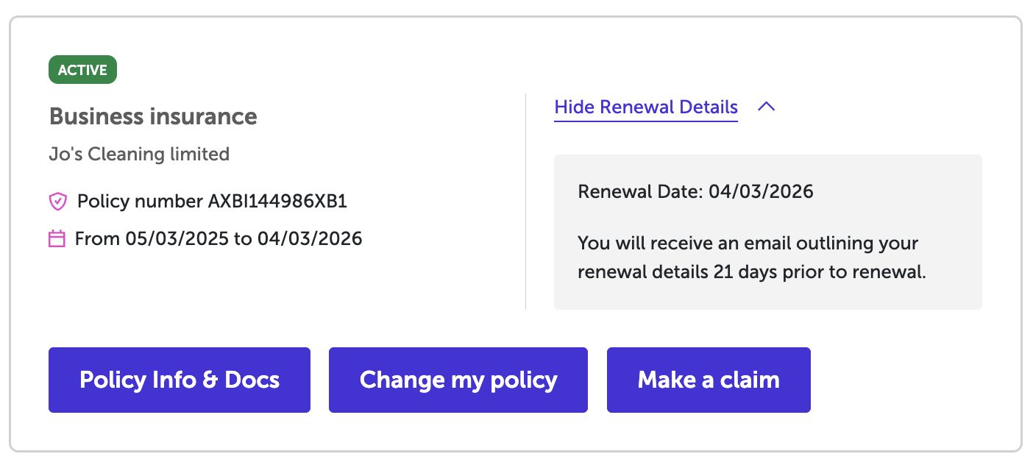Click the From 05/03/2025 to 04/03/2026 dates
1033x465 pixels.
pyautogui.click(x=219, y=238)
